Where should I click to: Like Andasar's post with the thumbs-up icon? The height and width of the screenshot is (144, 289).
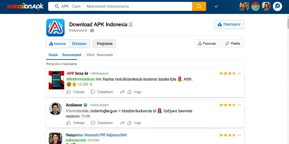(69, 123)
